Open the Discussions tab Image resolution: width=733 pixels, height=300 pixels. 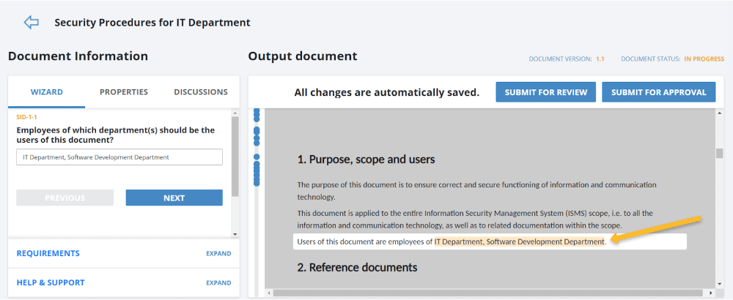tap(201, 92)
